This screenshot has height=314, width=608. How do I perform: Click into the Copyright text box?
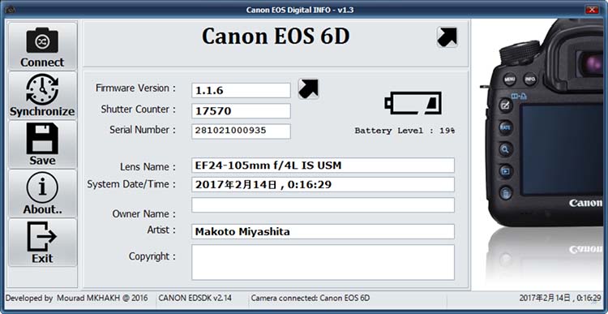[x=323, y=262]
